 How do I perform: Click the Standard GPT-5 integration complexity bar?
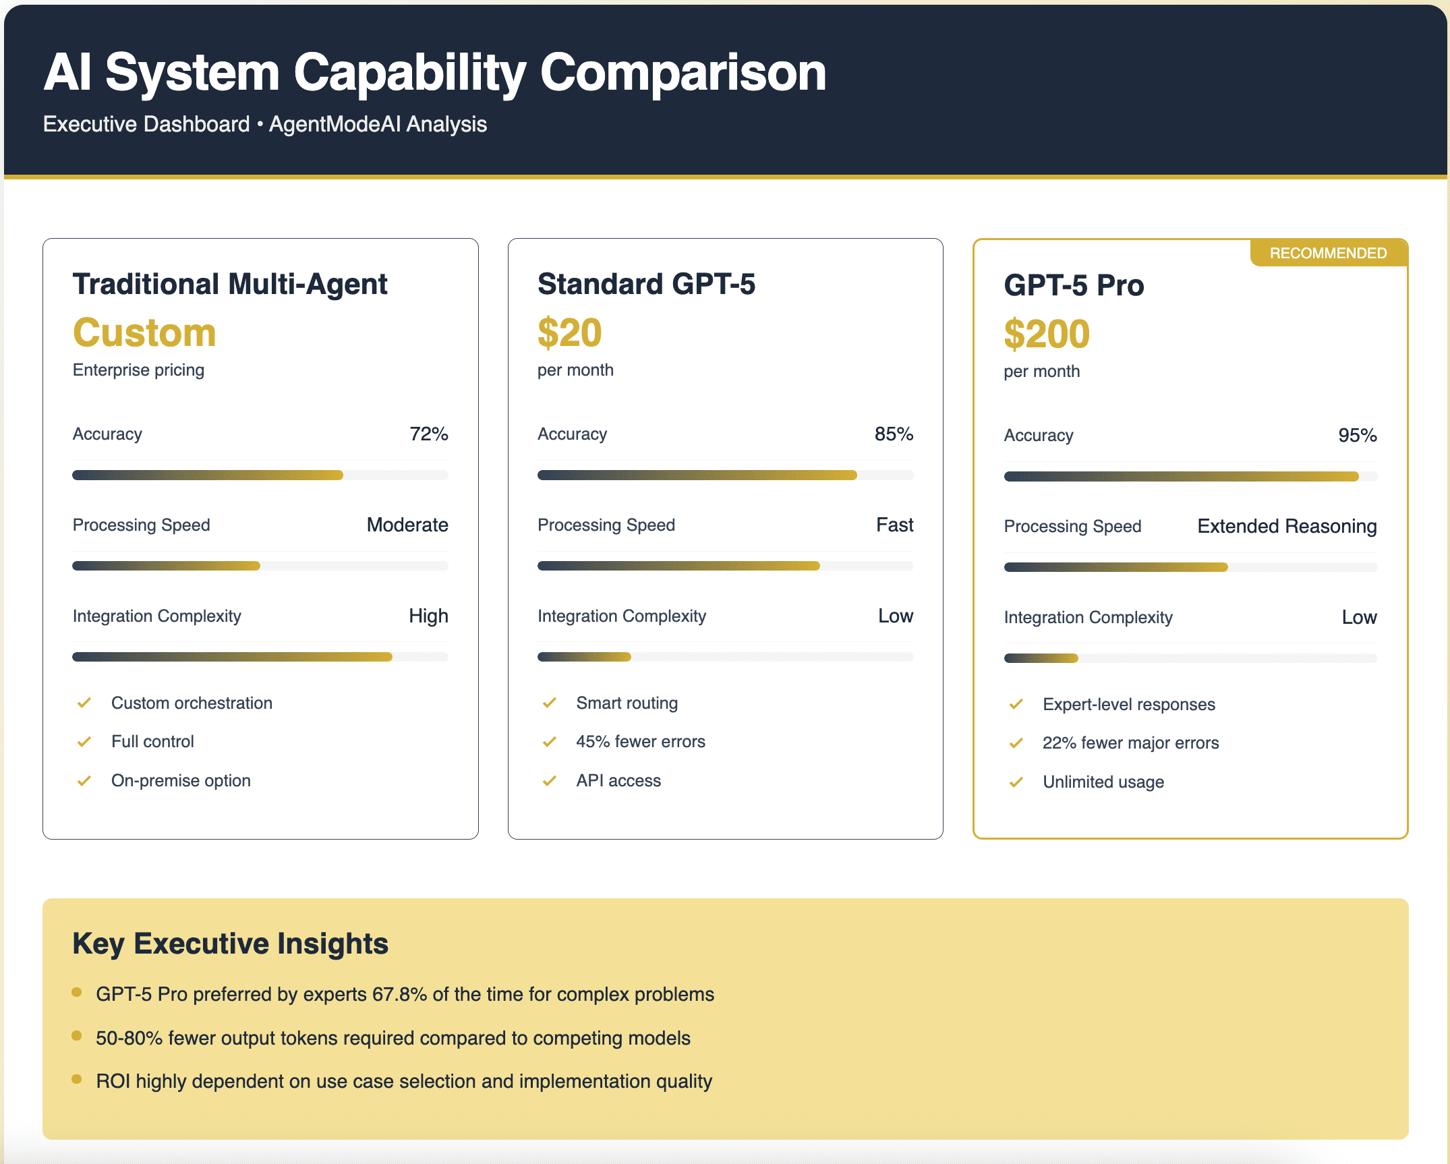coord(726,657)
